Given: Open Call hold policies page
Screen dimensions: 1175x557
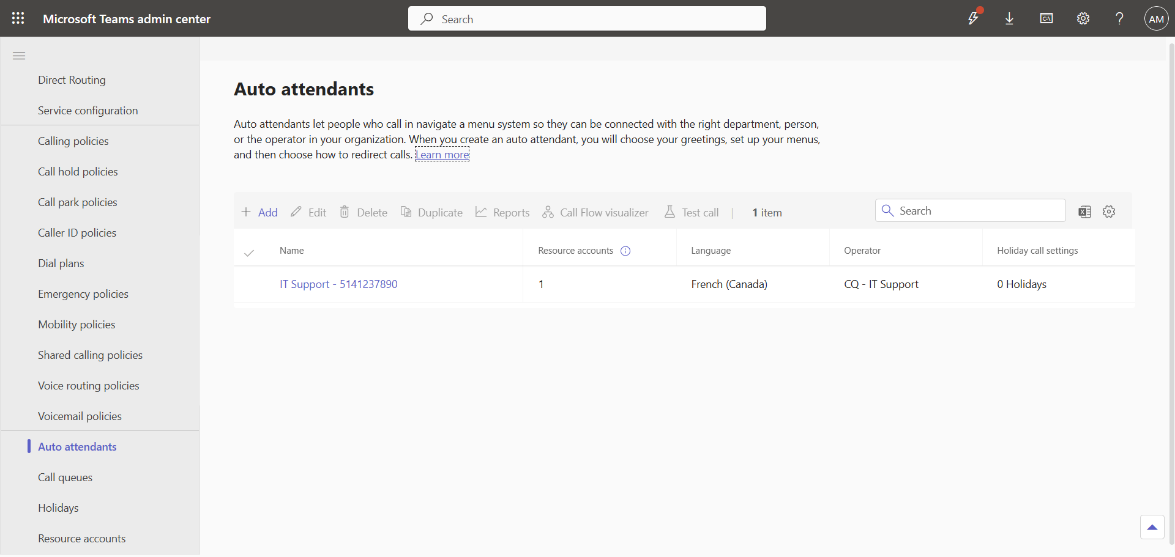Looking at the screenshot, I should pos(78,172).
